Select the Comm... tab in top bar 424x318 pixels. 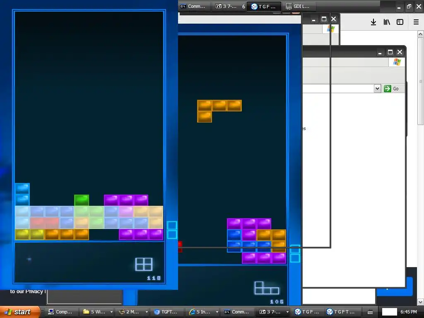(194, 6)
